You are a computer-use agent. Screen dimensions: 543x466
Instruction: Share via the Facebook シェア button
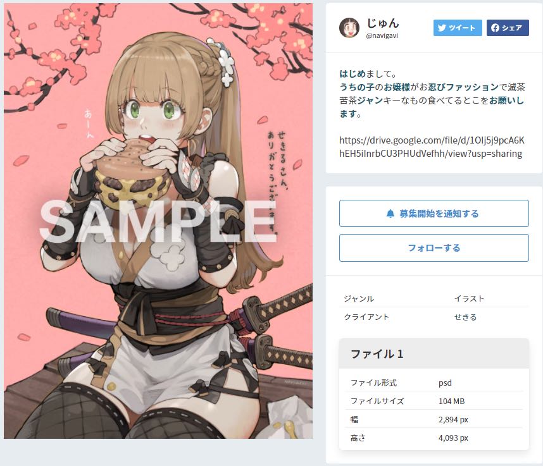point(508,28)
